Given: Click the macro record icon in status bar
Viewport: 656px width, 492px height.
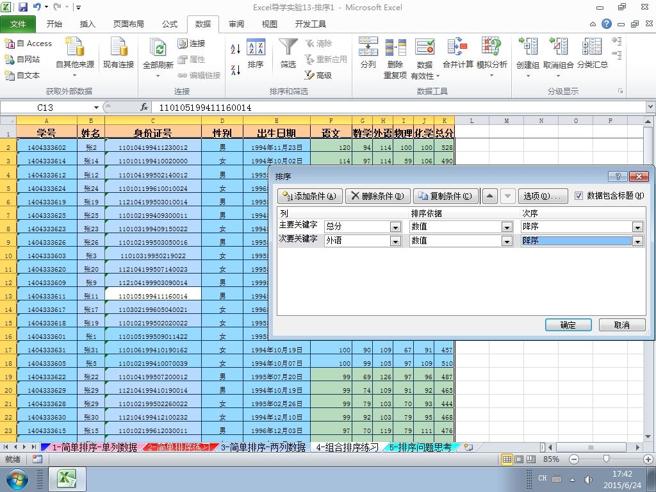Looking at the screenshot, I should point(37,459).
